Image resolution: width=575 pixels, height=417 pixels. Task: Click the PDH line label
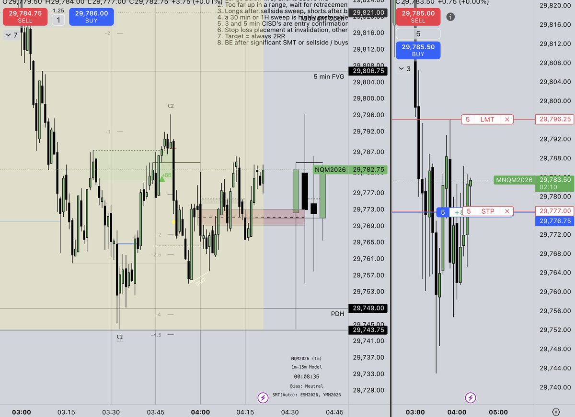pos(337,314)
